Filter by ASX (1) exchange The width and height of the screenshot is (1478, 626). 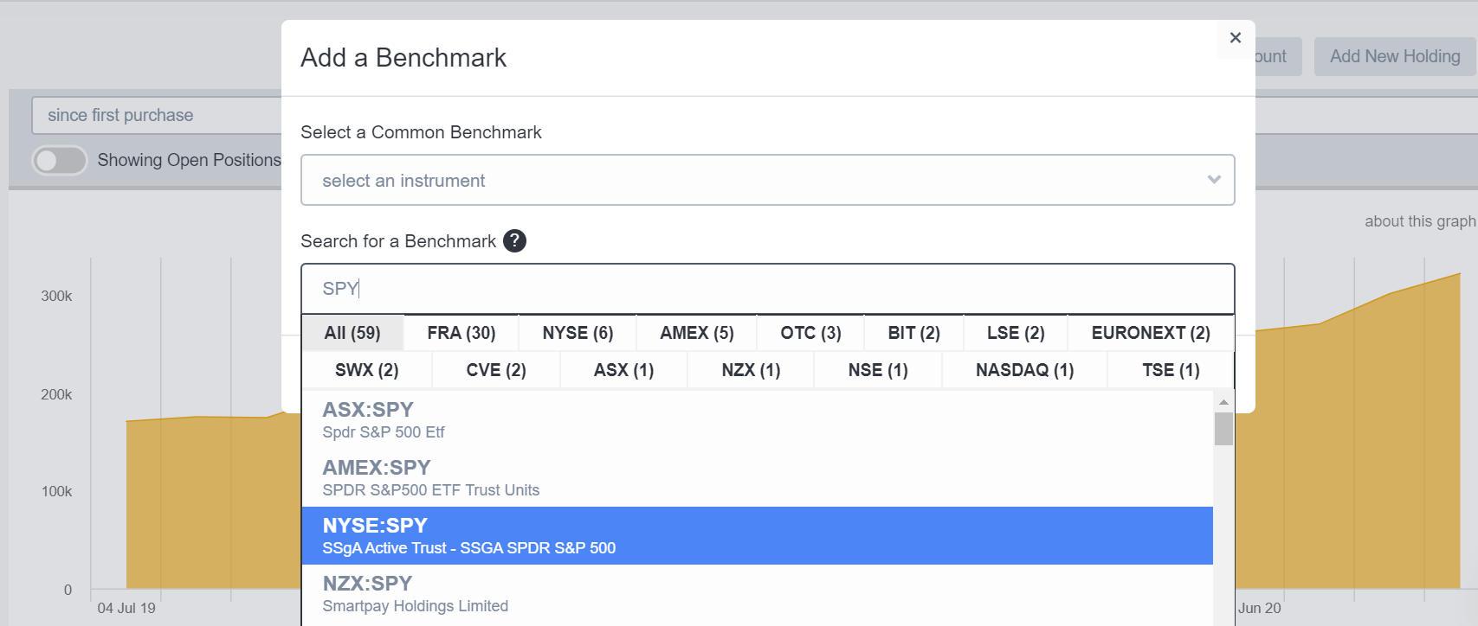pos(623,370)
